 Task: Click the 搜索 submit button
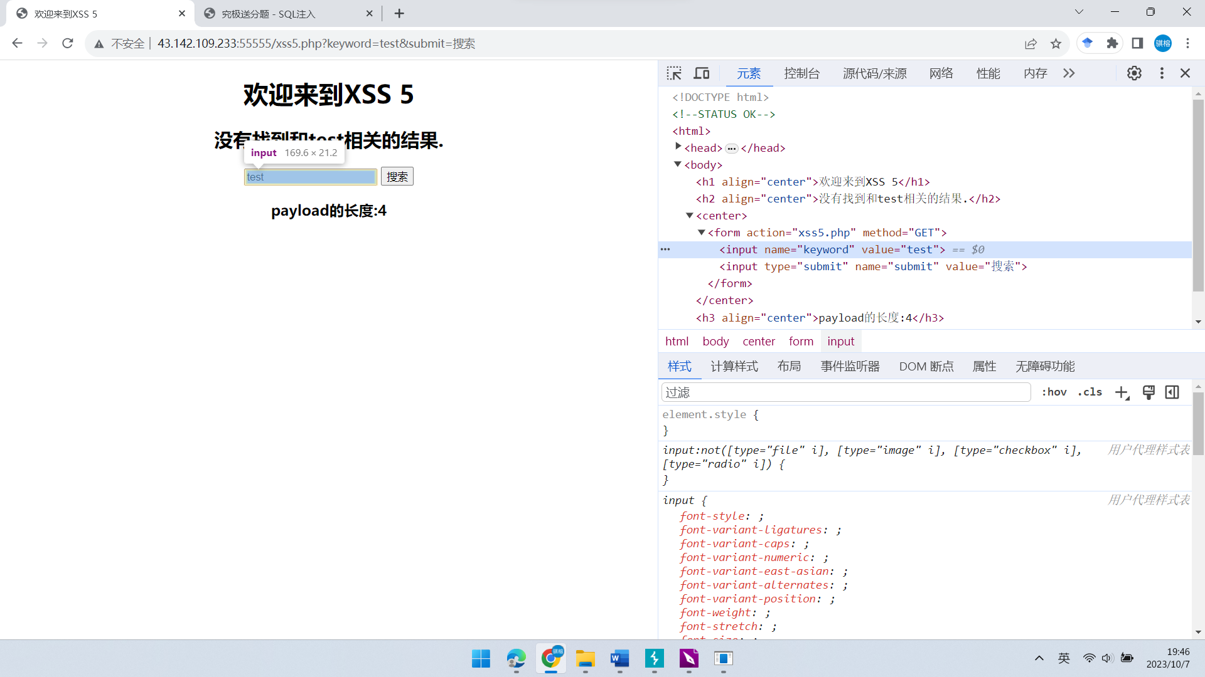pyautogui.click(x=397, y=177)
